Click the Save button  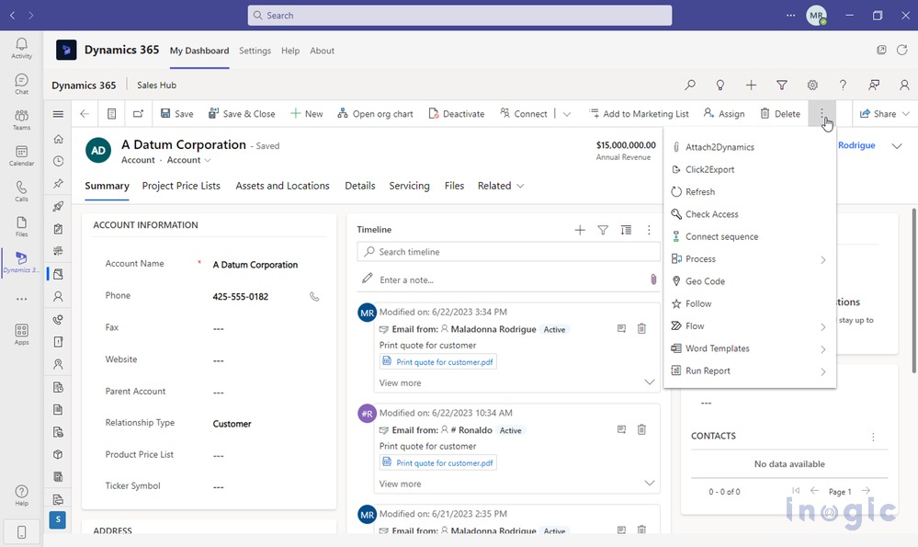click(x=176, y=114)
